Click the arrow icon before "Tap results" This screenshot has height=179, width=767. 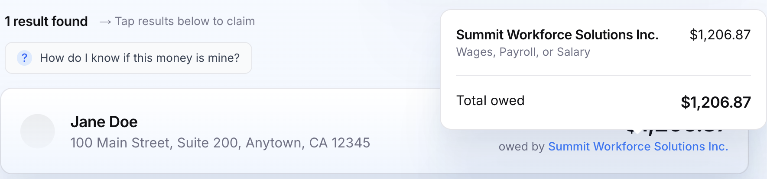click(x=105, y=22)
